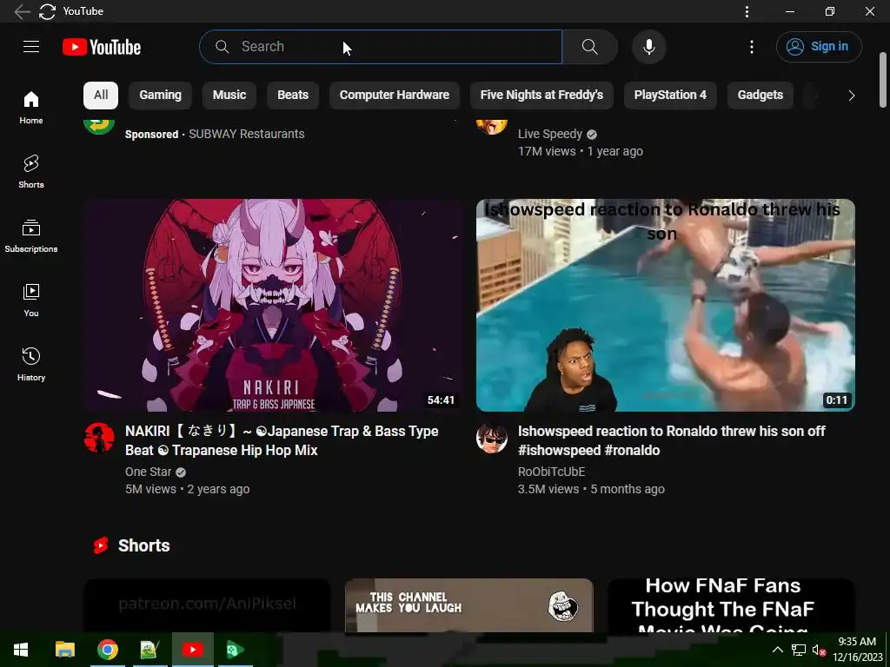This screenshot has width=890, height=667.
Task: Click the YouTube taskbar app icon
Action: 193,650
